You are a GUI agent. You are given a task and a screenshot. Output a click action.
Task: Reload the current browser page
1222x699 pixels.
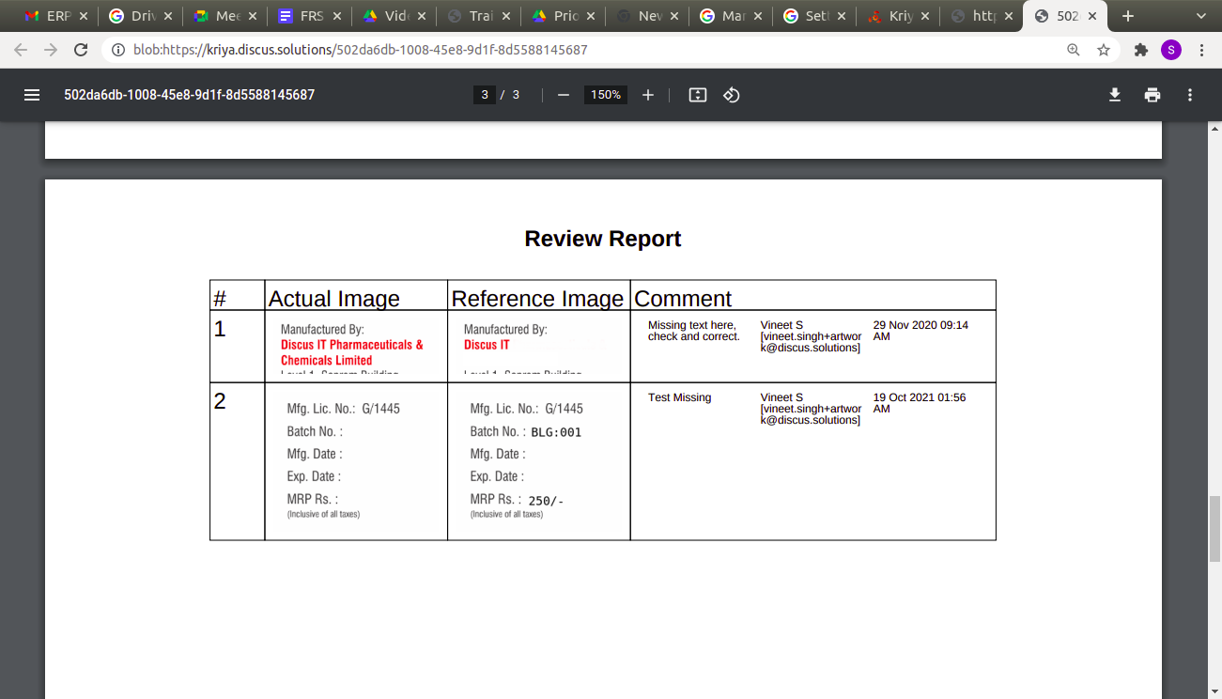(81, 50)
